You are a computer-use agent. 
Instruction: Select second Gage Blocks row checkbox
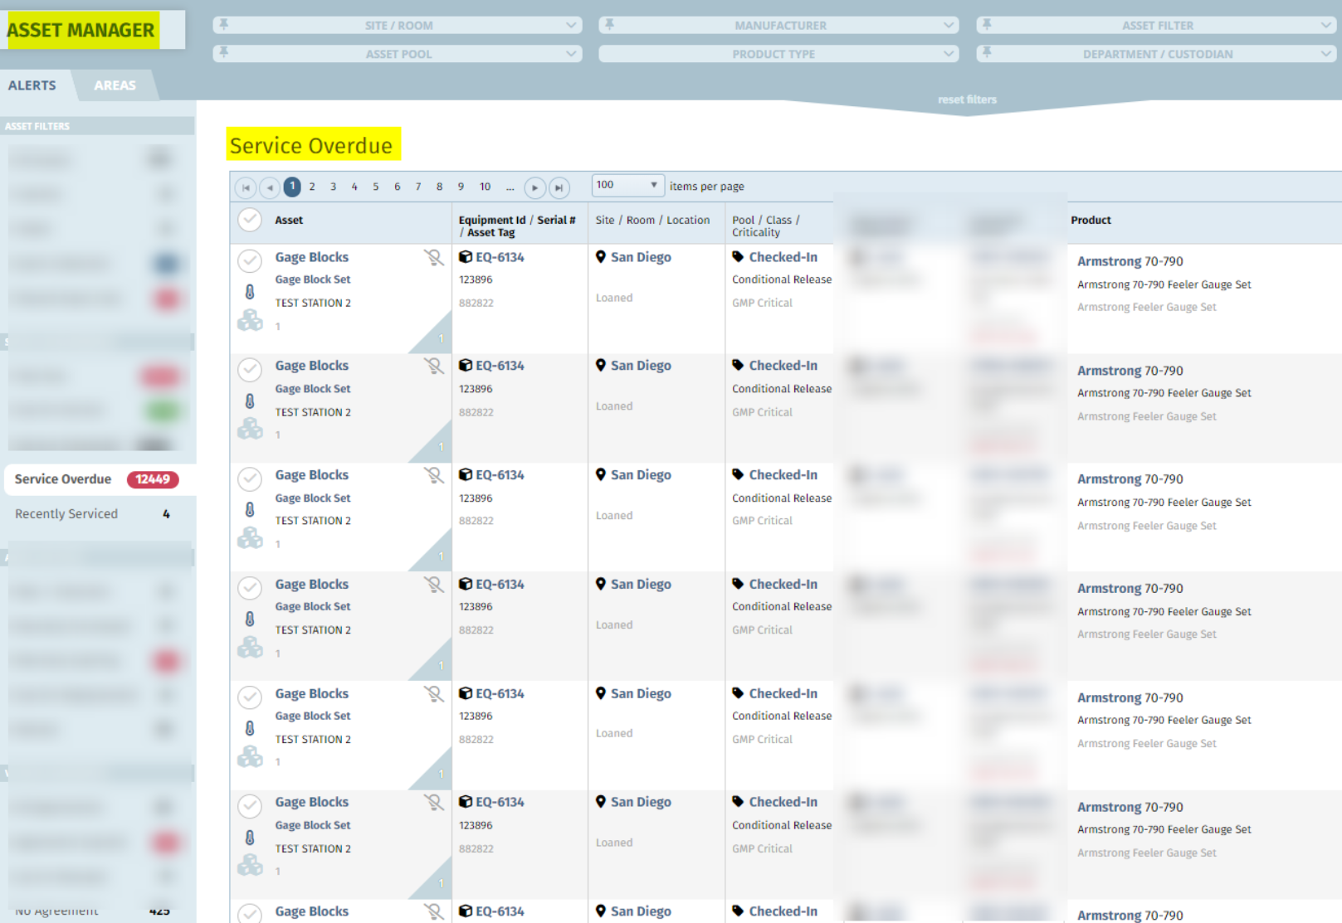click(250, 369)
